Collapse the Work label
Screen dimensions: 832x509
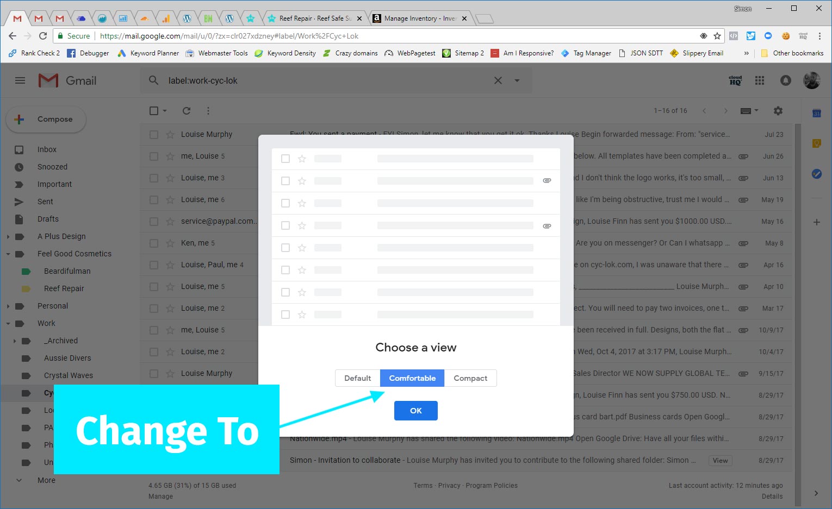[x=8, y=323]
